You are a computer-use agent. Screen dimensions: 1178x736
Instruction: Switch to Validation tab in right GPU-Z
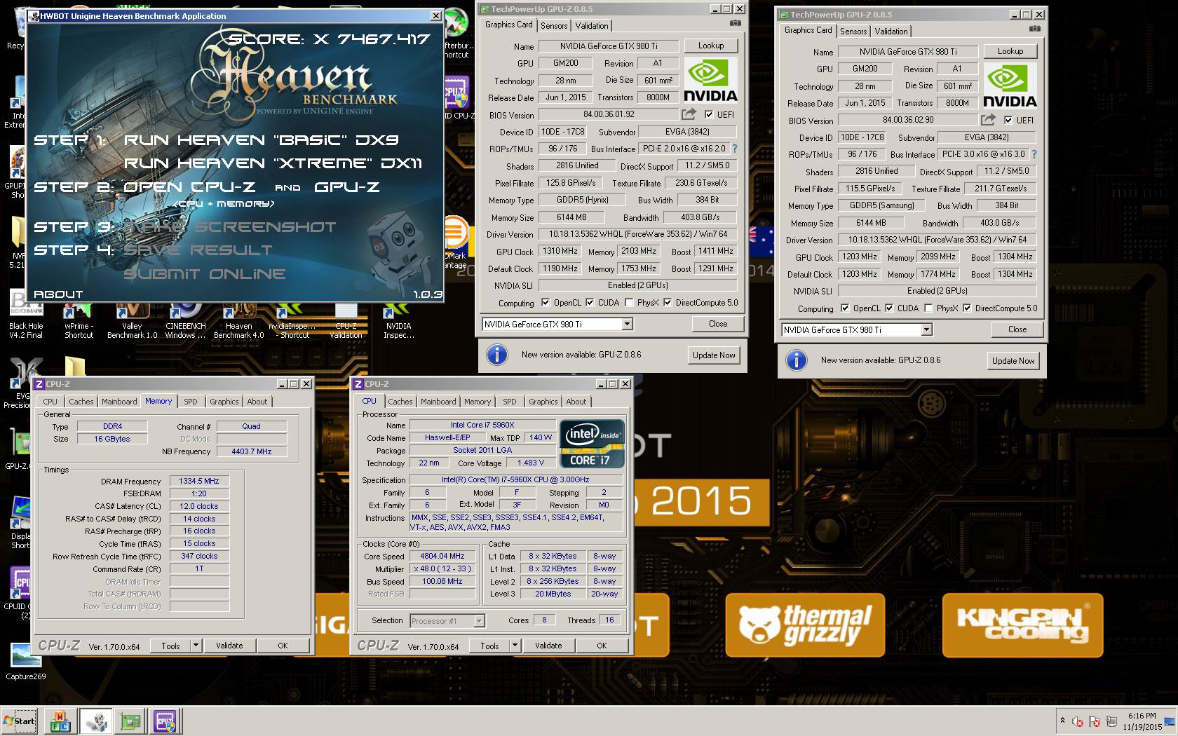pyautogui.click(x=891, y=32)
